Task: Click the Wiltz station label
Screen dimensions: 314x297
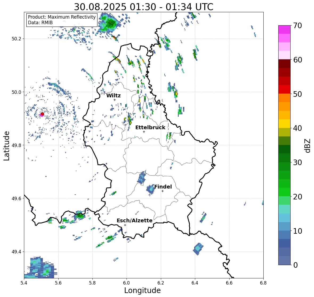Action: pos(113,95)
